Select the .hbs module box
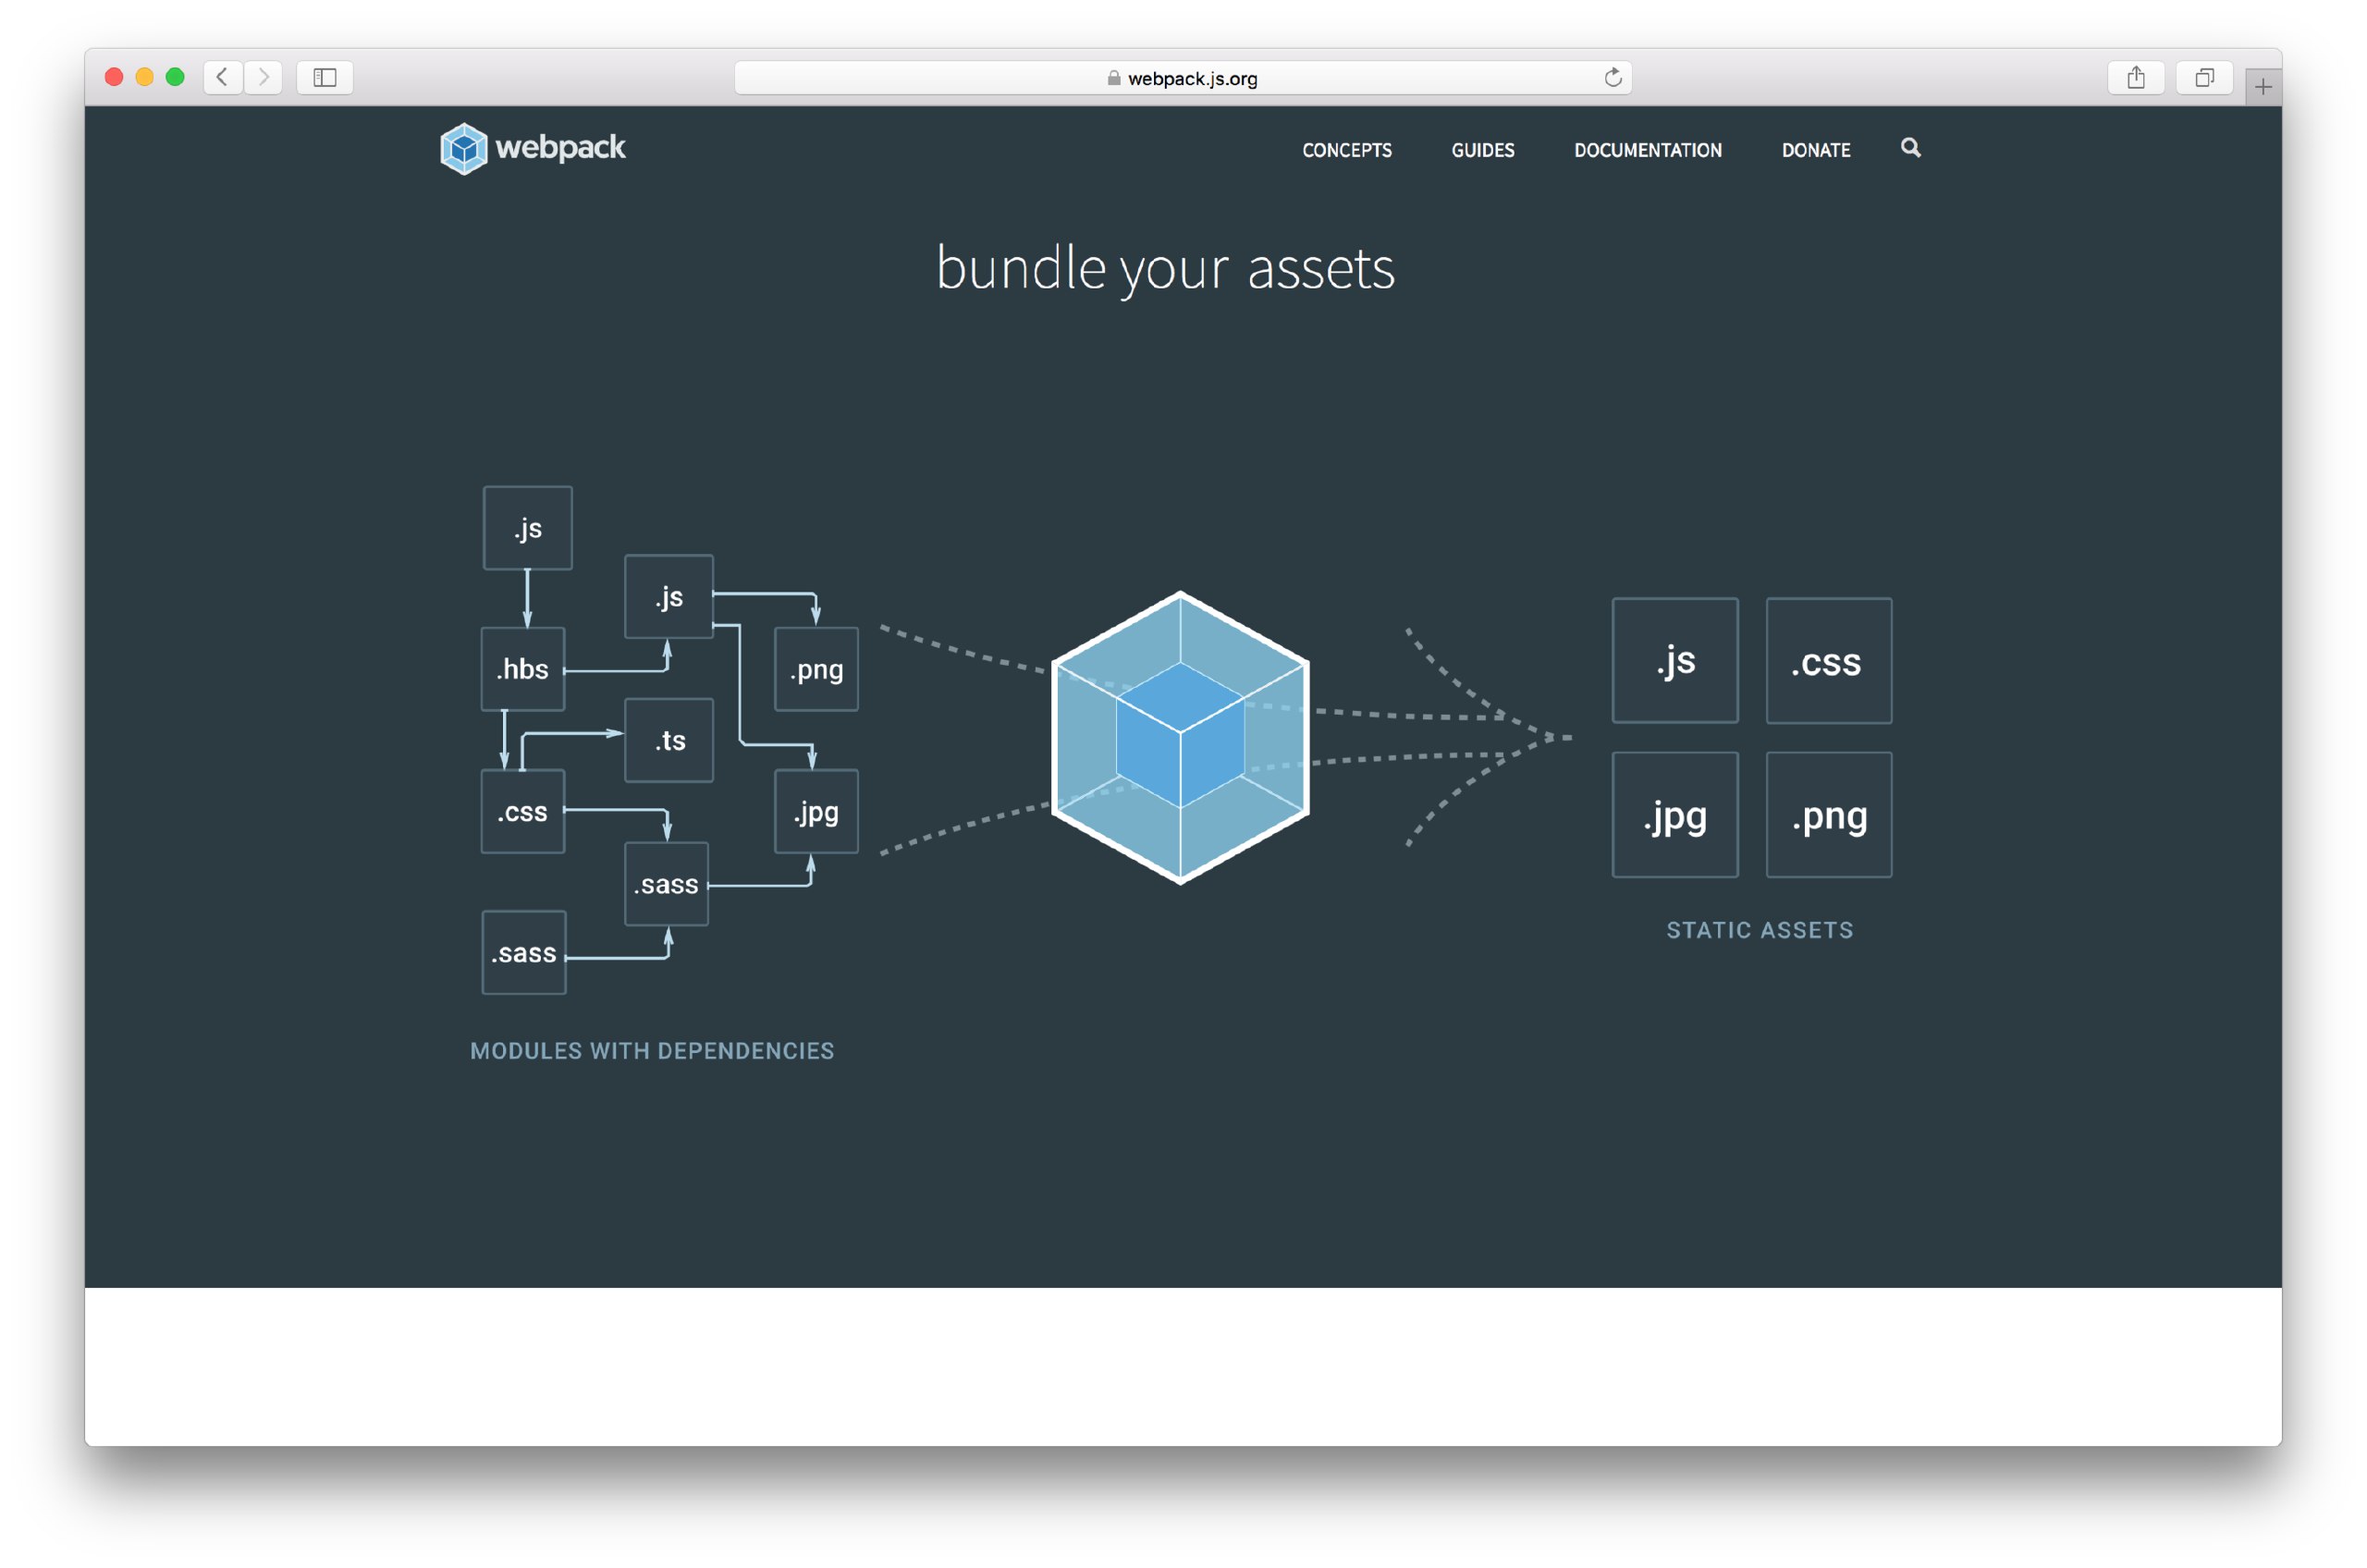This screenshot has height=1568, width=2367. tap(523, 669)
